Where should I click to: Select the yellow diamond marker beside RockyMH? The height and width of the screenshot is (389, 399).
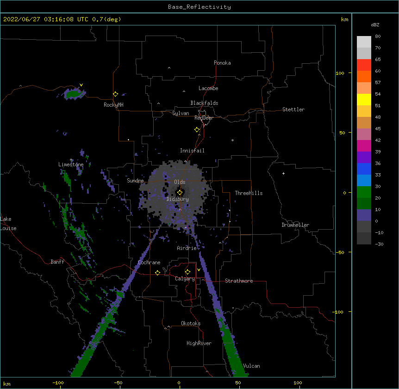pos(116,94)
